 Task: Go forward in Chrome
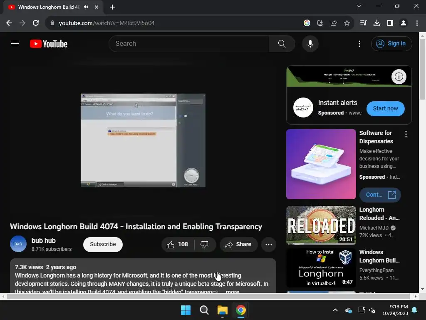[x=22, y=23]
